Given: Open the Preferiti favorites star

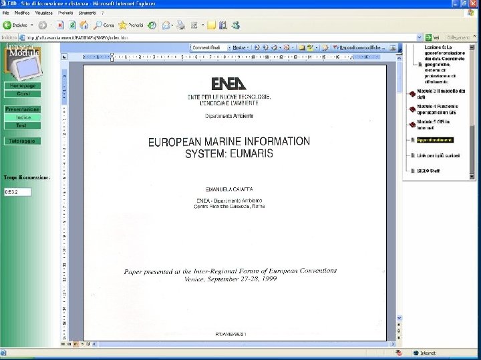Looking at the screenshot, I should pos(131,25).
